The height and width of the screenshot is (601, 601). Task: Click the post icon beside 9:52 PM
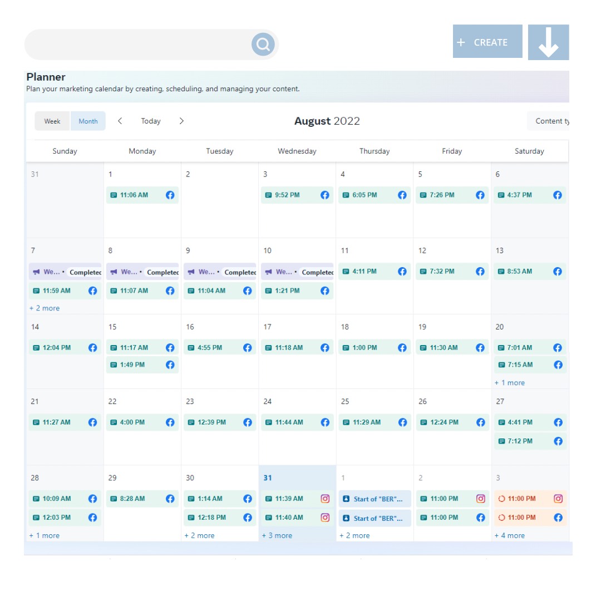(268, 195)
